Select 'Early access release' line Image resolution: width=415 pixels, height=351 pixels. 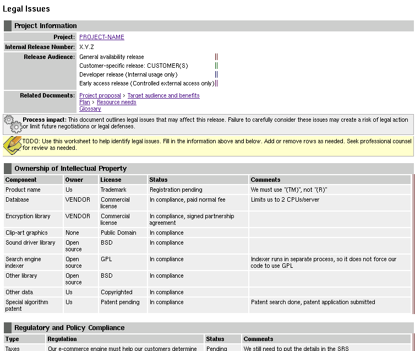point(147,83)
